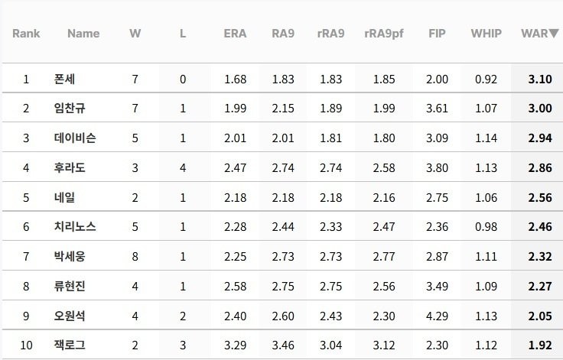Image resolution: width=563 pixels, height=360 pixels.
Task: Open player 임찬규 profile link
Action: [70, 109]
